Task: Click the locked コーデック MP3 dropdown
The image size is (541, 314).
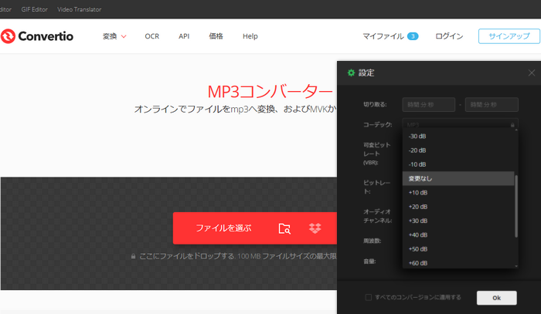Action: [461, 124]
